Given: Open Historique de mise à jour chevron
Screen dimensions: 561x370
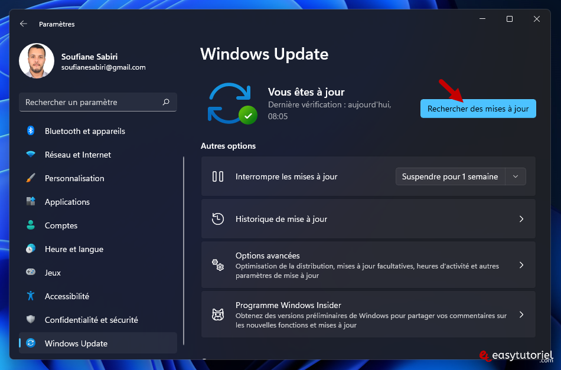Looking at the screenshot, I should [x=521, y=219].
